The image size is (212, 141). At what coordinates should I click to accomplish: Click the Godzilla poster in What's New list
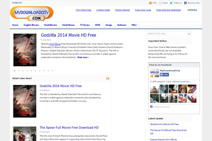tap(25, 101)
